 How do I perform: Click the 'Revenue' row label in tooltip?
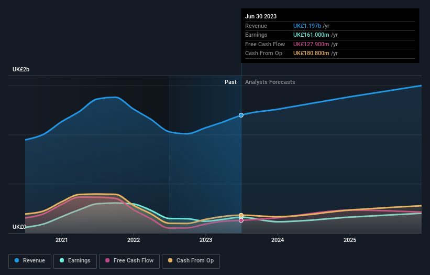pyautogui.click(x=256, y=26)
